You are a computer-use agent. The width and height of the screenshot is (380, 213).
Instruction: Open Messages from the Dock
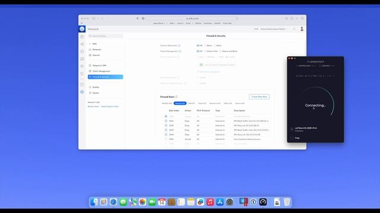(x=123, y=202)
